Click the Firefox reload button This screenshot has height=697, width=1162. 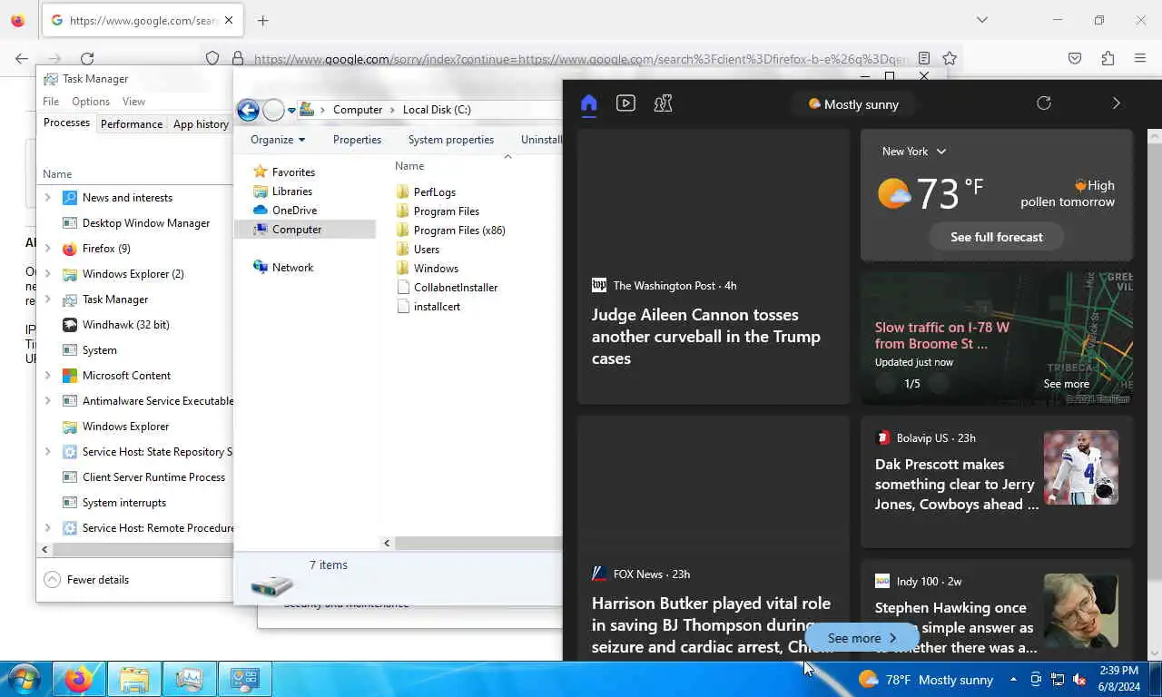click(x=87, y=58)
